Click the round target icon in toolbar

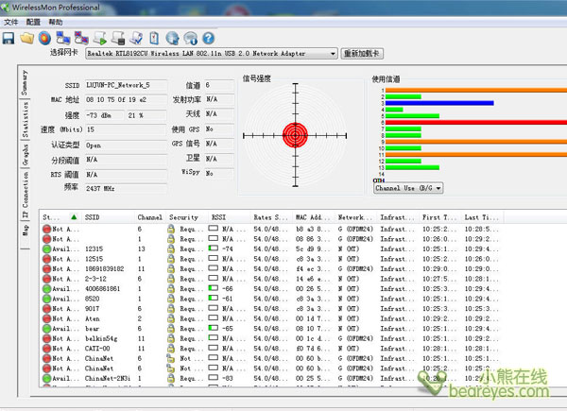(44, 38)
